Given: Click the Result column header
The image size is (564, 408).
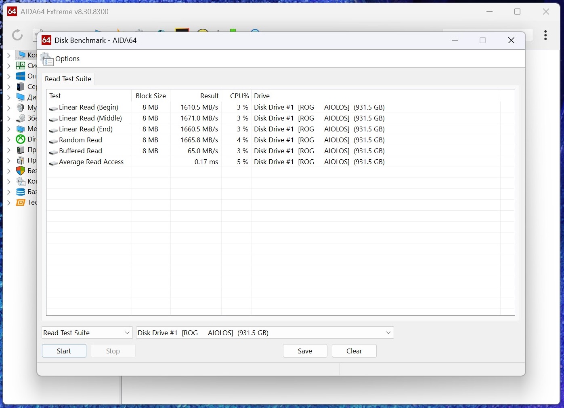Looking at the screenshot, I should coord(196,96).
